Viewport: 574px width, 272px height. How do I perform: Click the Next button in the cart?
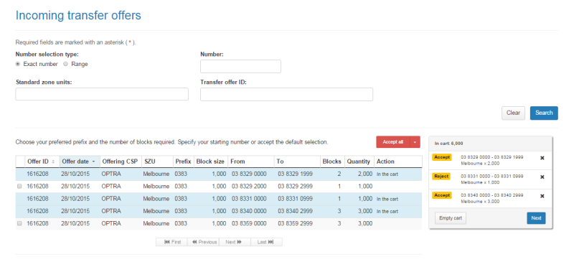pos(536,218)
